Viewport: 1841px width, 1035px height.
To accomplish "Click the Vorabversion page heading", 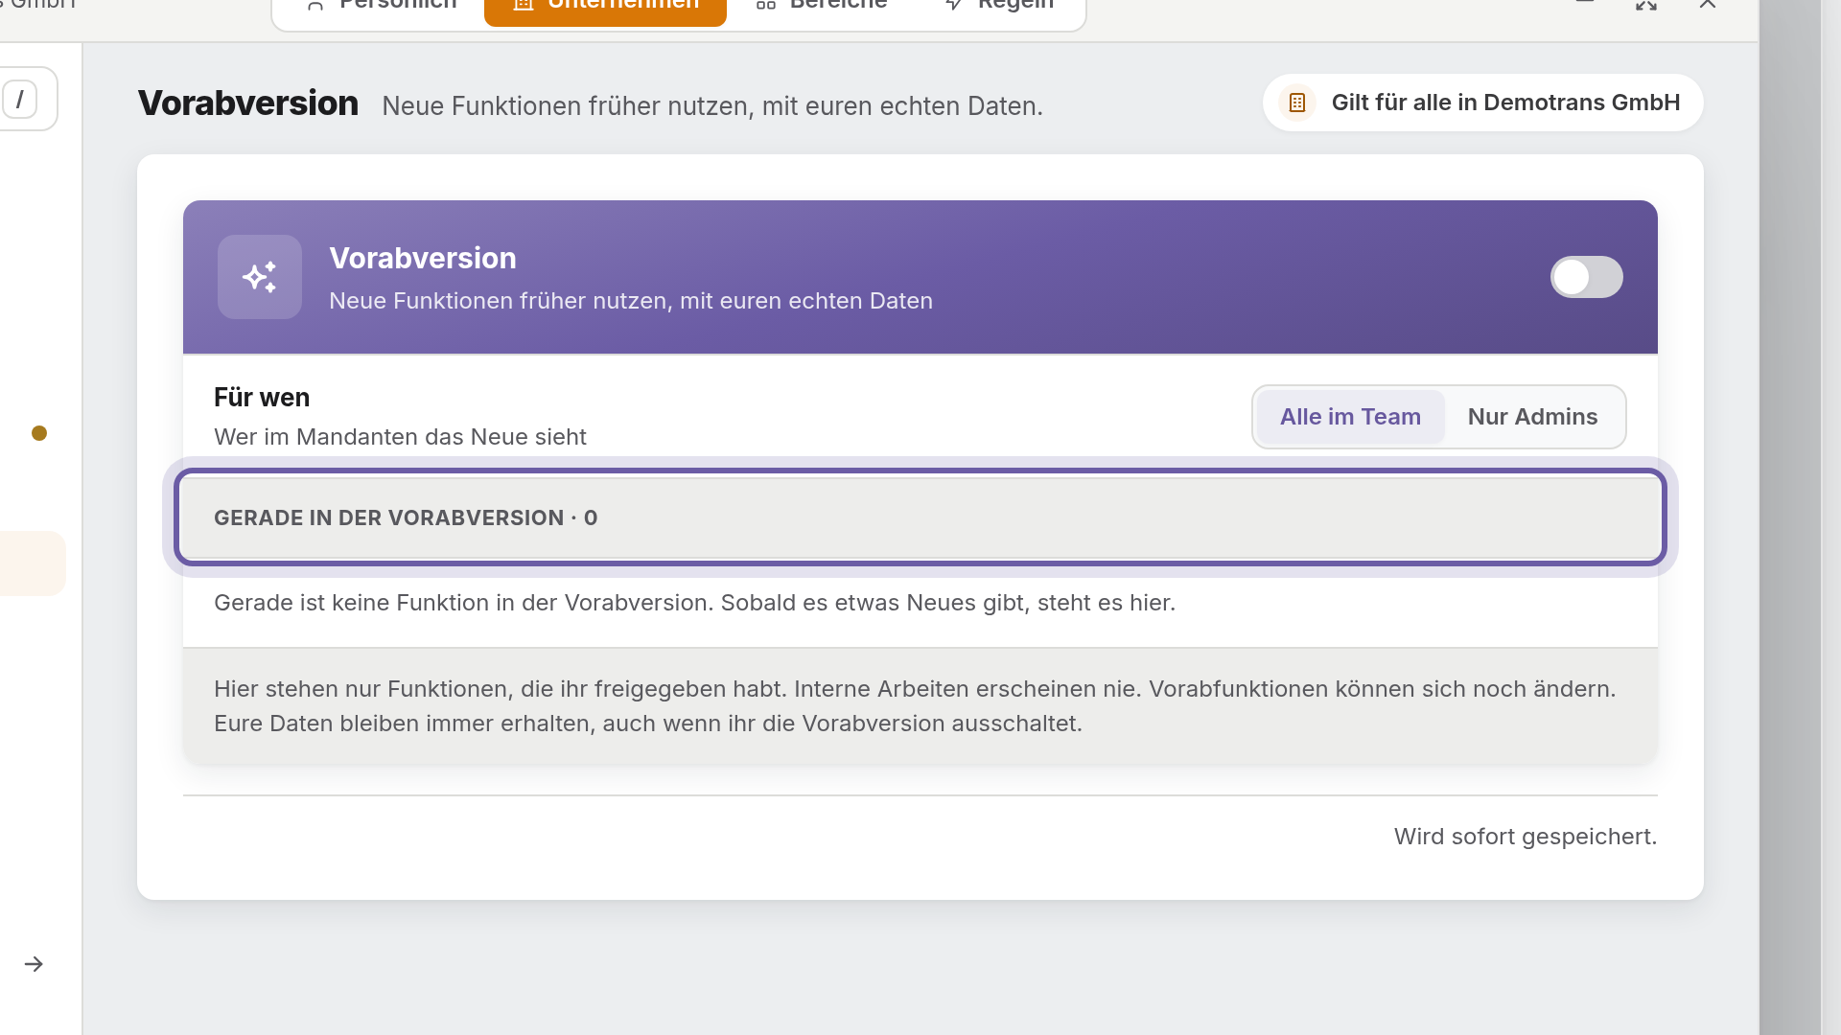I will coord(248,103).
